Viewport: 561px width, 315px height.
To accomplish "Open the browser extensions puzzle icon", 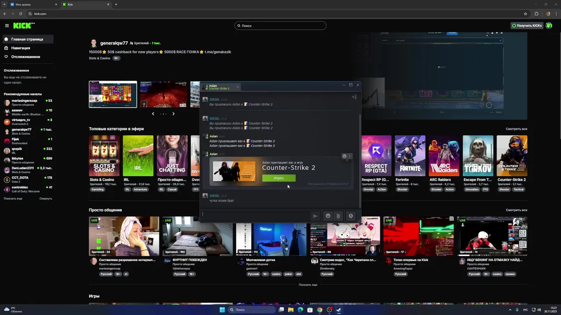I will click(x=537, y=14).
